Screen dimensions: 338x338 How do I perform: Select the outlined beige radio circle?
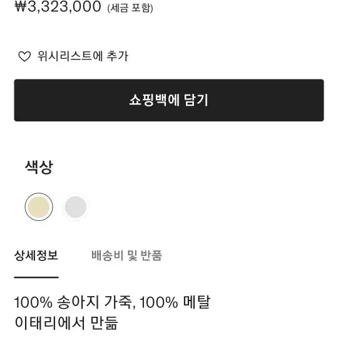pyautogui.click(x=39, y=207)
